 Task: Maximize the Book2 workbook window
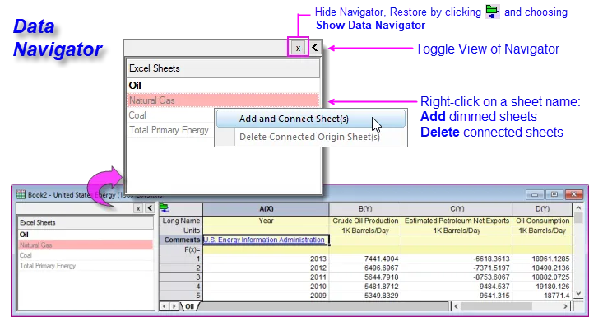(x=554, y=194)
